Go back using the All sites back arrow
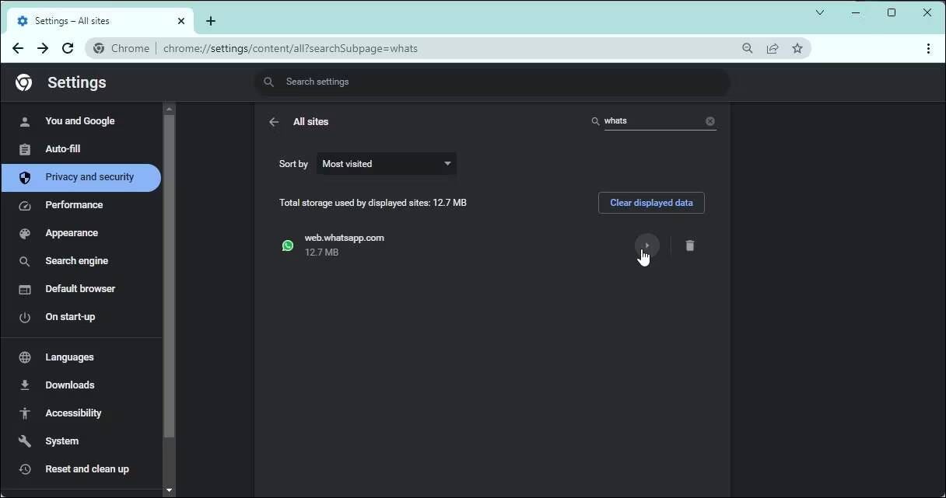Viewport: 946px width, 498px height. click(x=274, y=122)
